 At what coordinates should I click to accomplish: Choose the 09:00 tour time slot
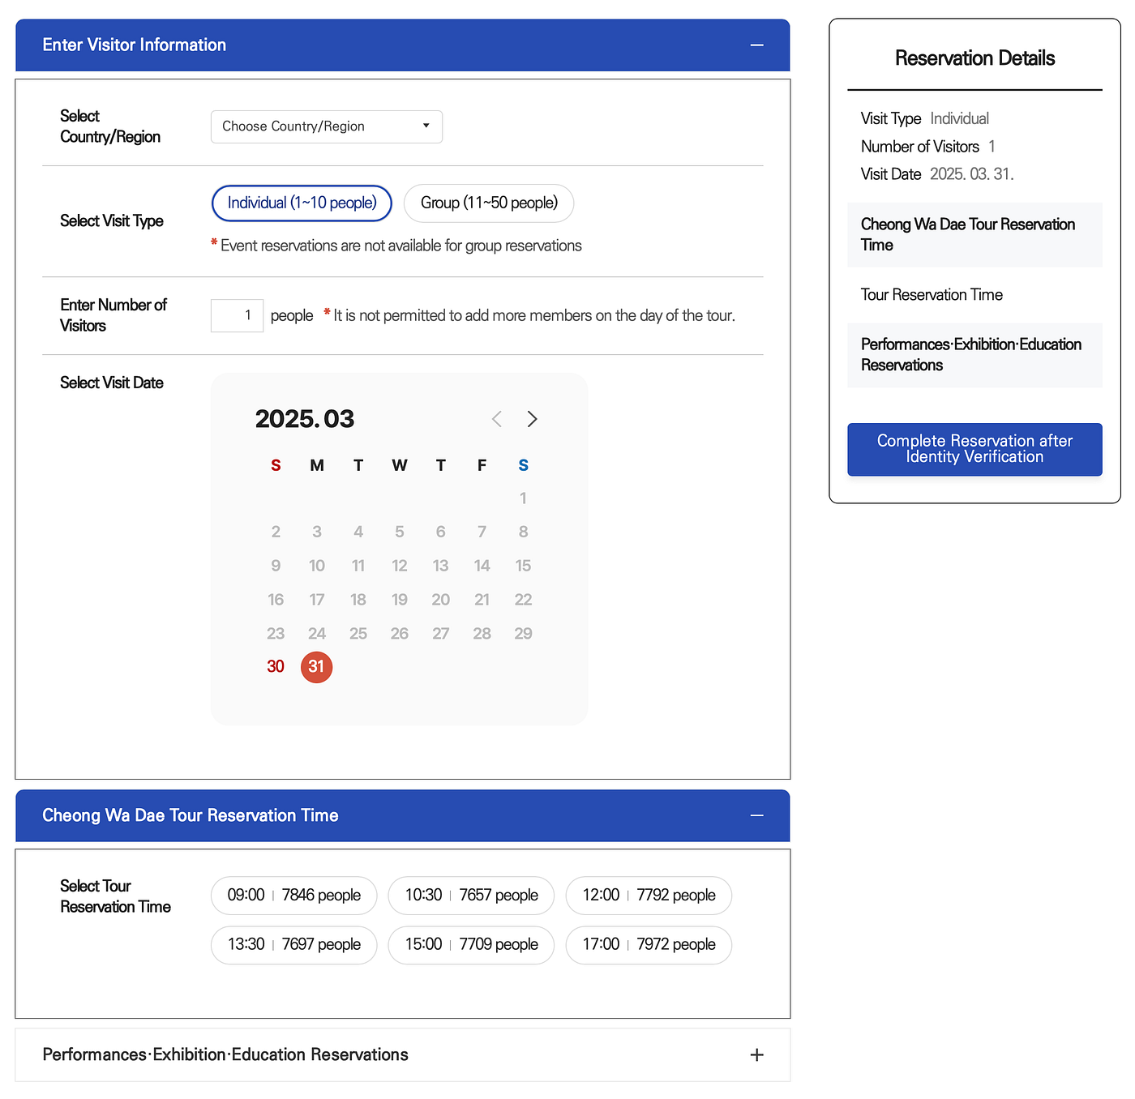tap(293, 895)
